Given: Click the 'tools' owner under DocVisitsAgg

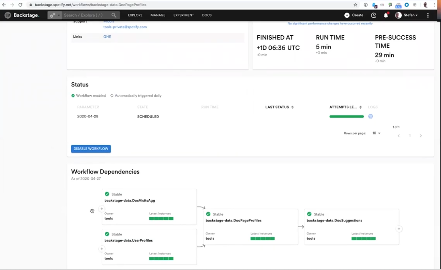Looking at the screenshot, I should [109, 218].
